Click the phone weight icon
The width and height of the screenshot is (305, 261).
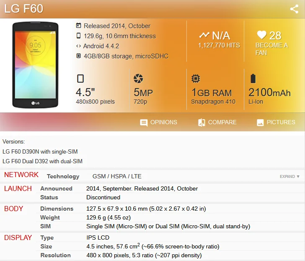click(78, 36)
